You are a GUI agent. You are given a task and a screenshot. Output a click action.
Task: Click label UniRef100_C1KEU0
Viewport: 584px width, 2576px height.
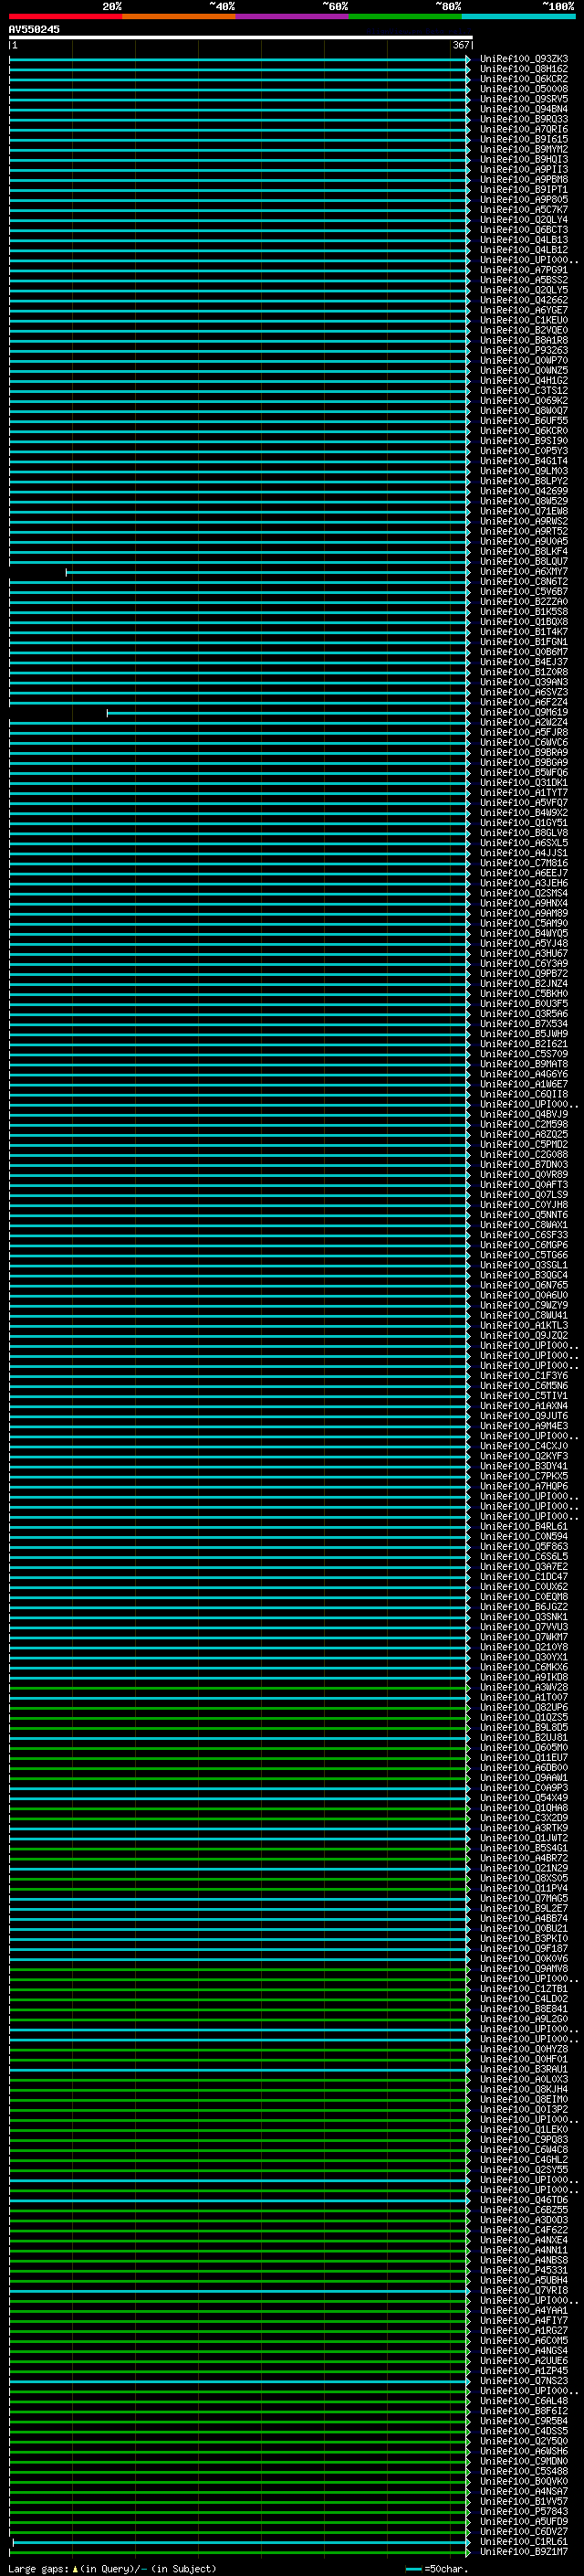tap(523, 320)
